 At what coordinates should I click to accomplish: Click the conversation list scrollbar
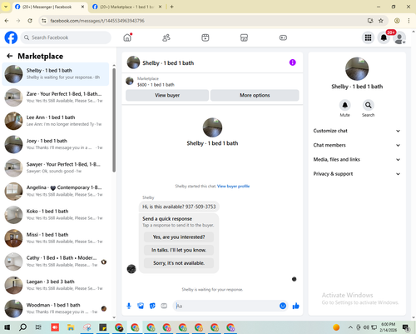(x=114, y=120)
